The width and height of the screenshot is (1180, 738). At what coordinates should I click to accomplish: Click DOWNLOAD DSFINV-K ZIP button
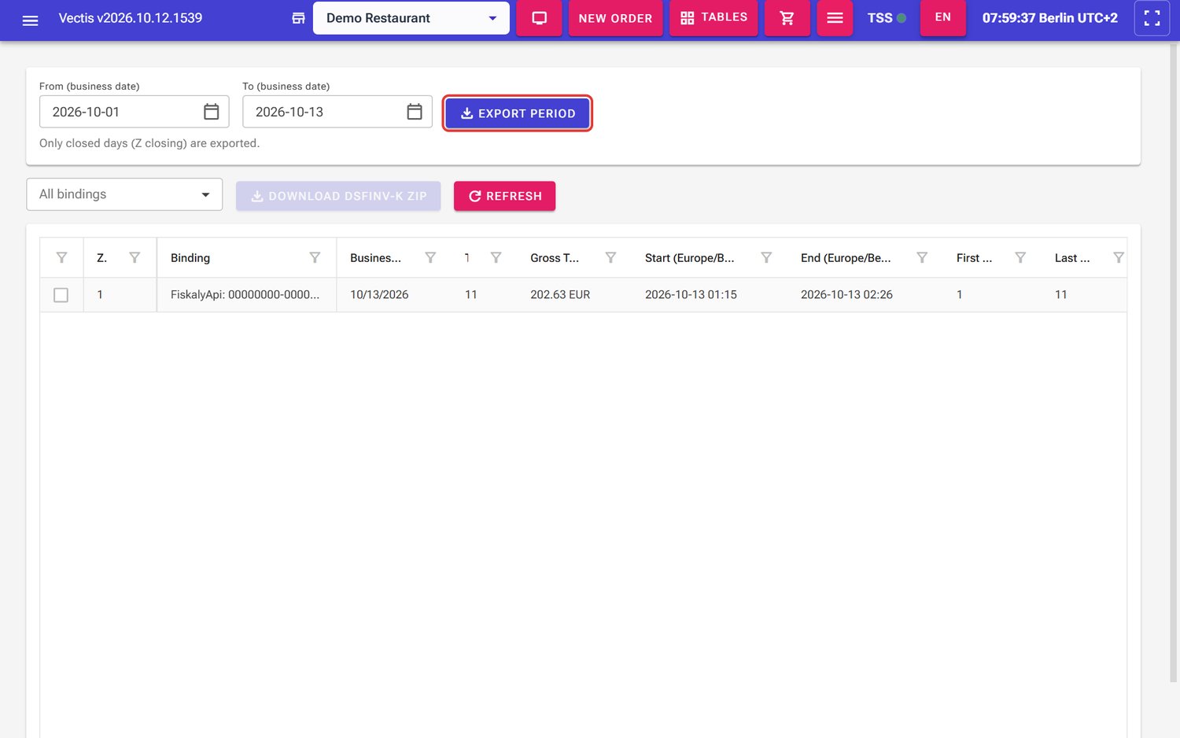click(x=338, y=196)
